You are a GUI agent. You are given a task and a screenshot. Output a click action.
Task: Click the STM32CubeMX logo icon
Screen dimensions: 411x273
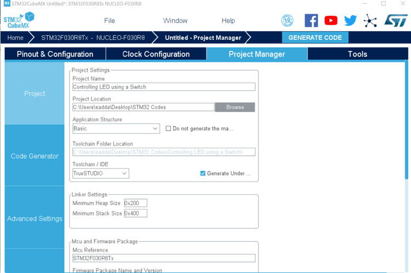(19, 20)
